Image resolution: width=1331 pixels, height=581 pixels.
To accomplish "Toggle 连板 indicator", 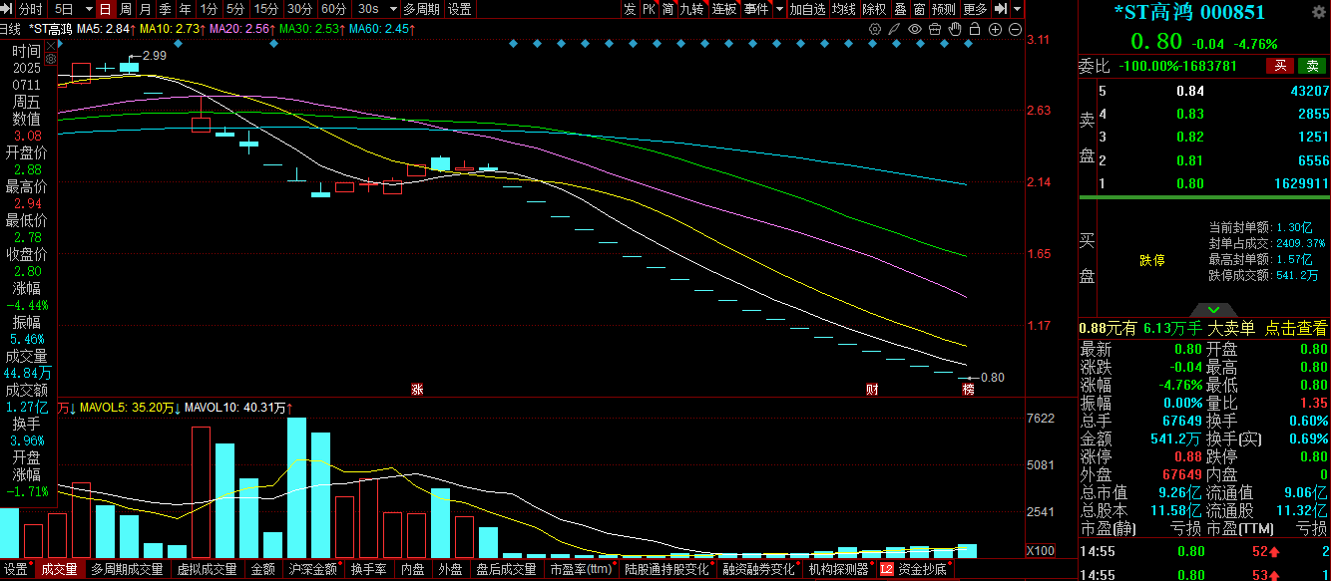I will (x=724, y=9).
